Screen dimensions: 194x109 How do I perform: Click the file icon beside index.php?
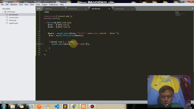click(x=7, y=20)
